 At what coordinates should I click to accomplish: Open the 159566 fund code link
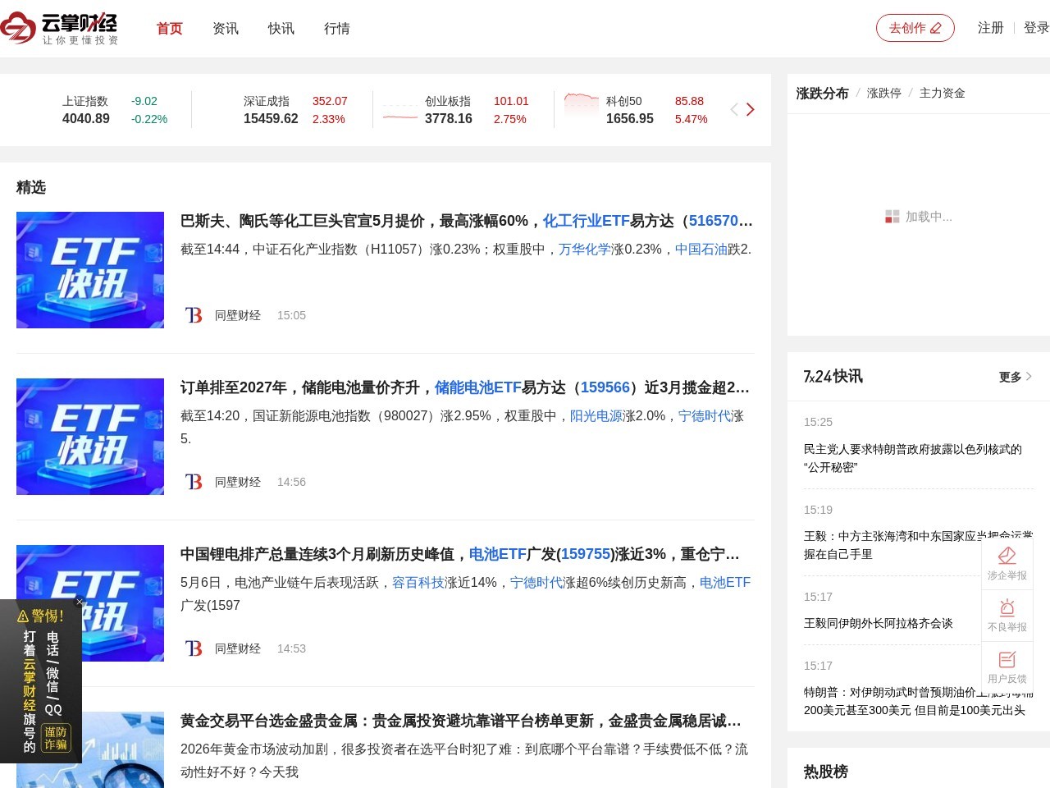[605, 387]
